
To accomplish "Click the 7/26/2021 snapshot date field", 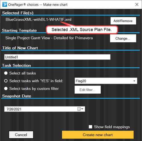I will [x=45, y=109].
